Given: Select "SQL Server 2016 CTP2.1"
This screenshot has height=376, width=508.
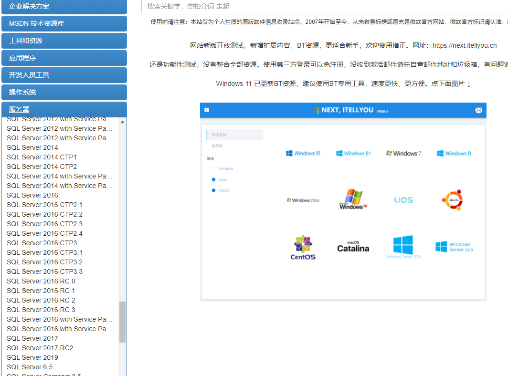Looking at the screenshot, I should pyautogui.click(x=45, y=205).
